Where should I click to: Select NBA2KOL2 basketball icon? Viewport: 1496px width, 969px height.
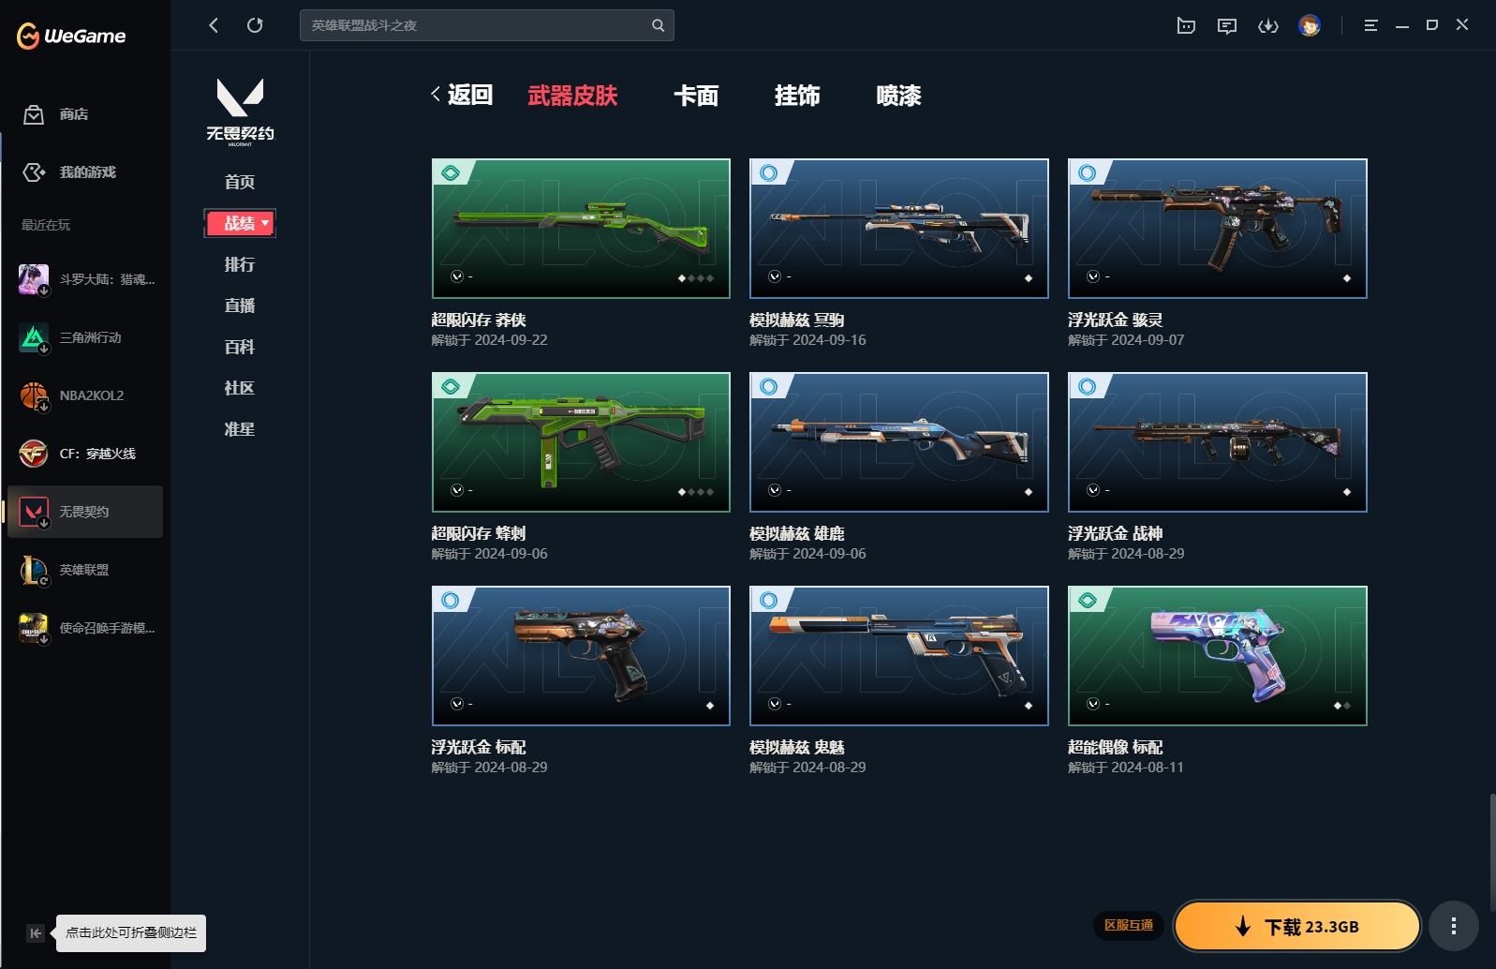click(x=34, y=395)
